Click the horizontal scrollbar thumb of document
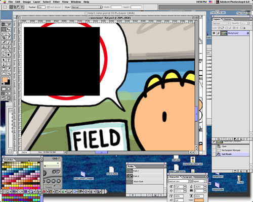This screenshot has height=202, width=253. tap(101, 152)
